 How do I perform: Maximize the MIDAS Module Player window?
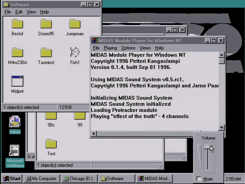click(214, 41)
